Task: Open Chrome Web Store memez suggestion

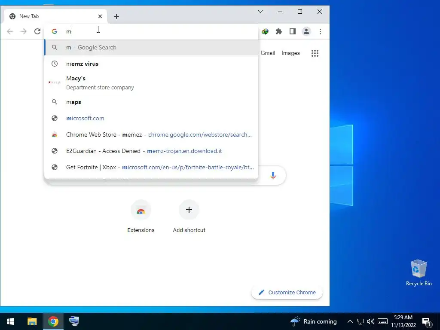Action: tap(151, 134)
